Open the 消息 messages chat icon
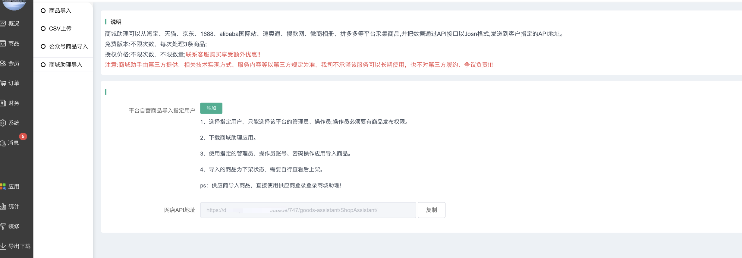742x258 pixels. click(3, 143)
